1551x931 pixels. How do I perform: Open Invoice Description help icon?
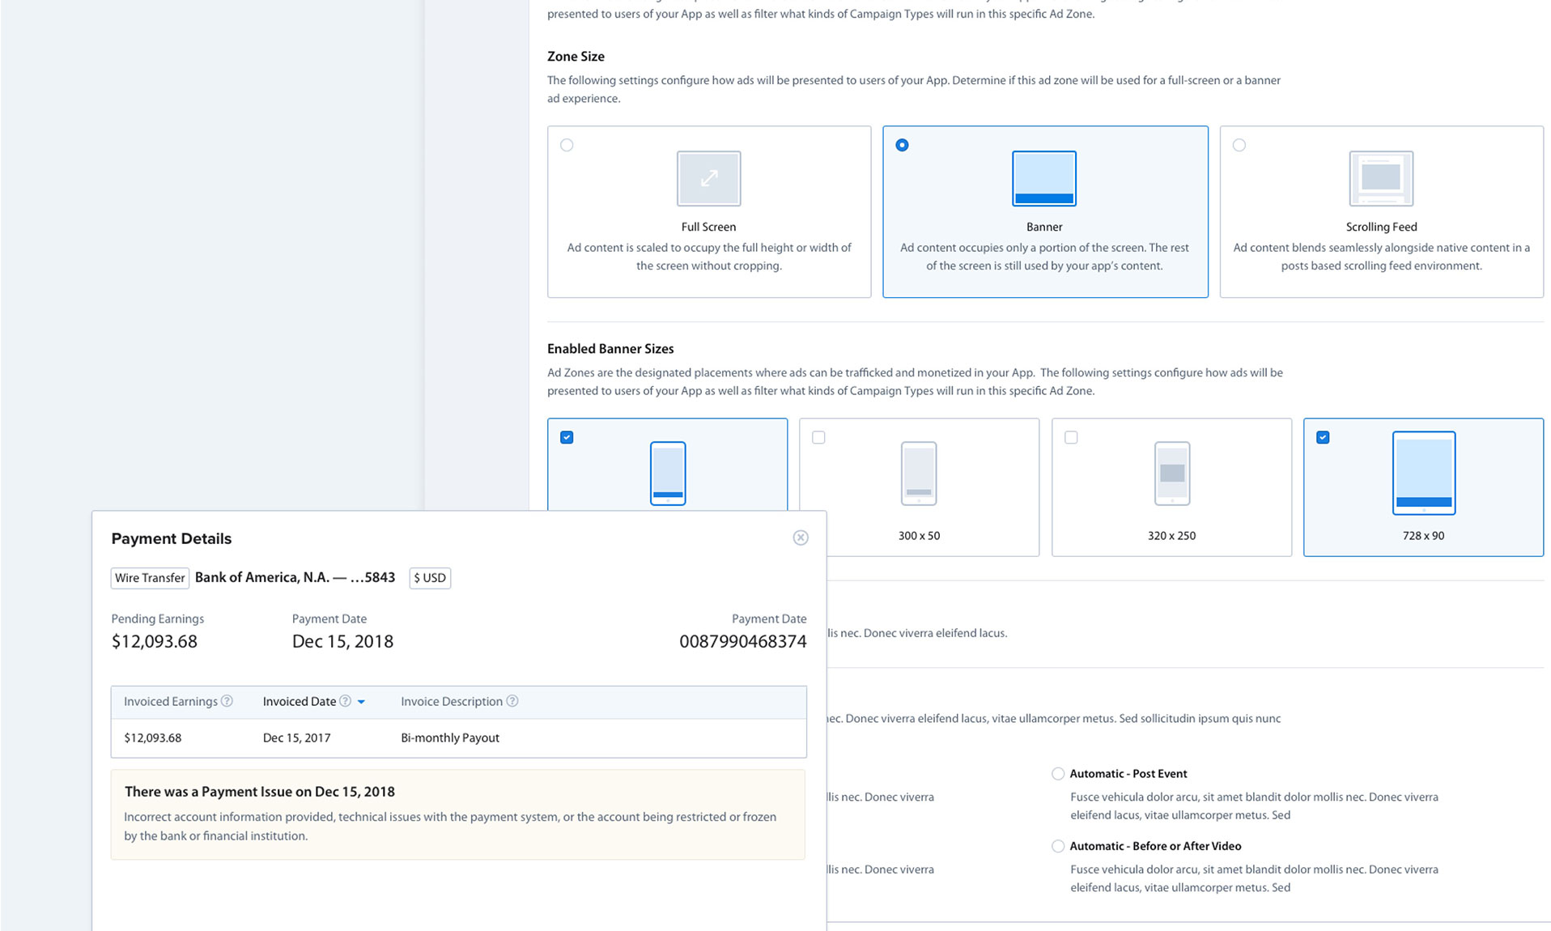(512, 701)
